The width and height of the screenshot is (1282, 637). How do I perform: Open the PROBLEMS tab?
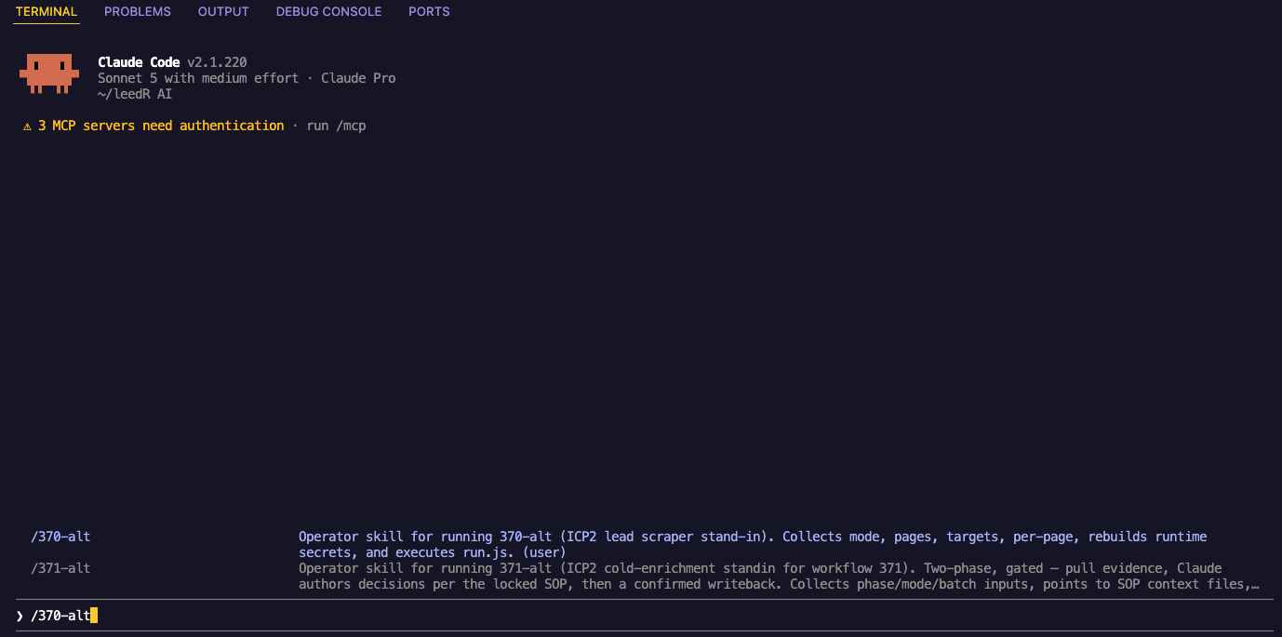click(x=138, y=12)
